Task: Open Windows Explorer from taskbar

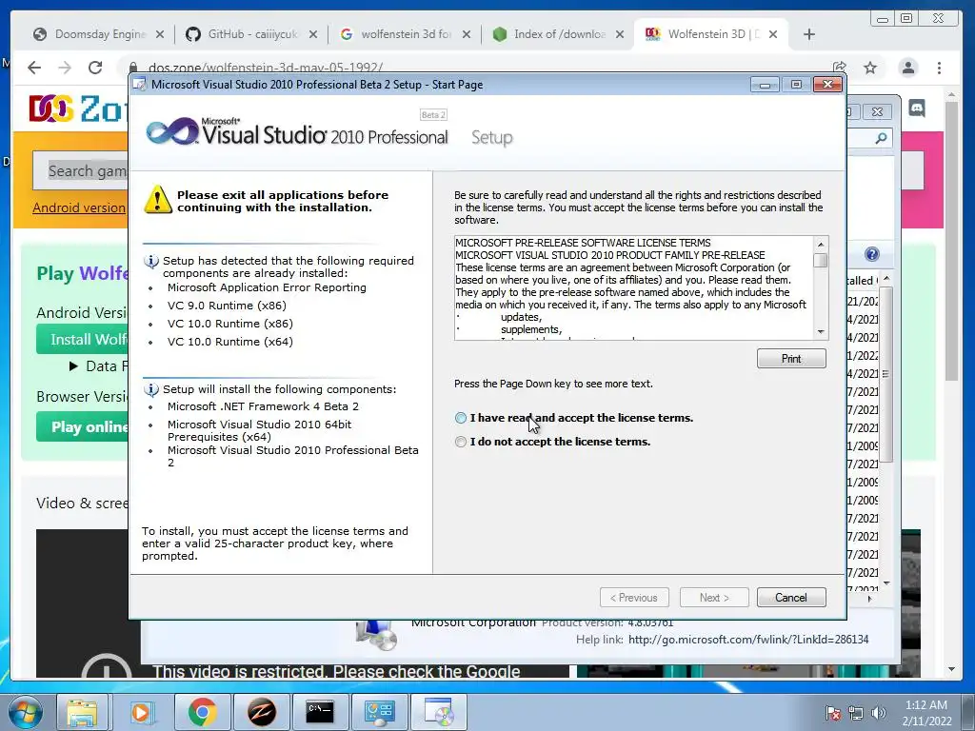Action: [82, 712]
